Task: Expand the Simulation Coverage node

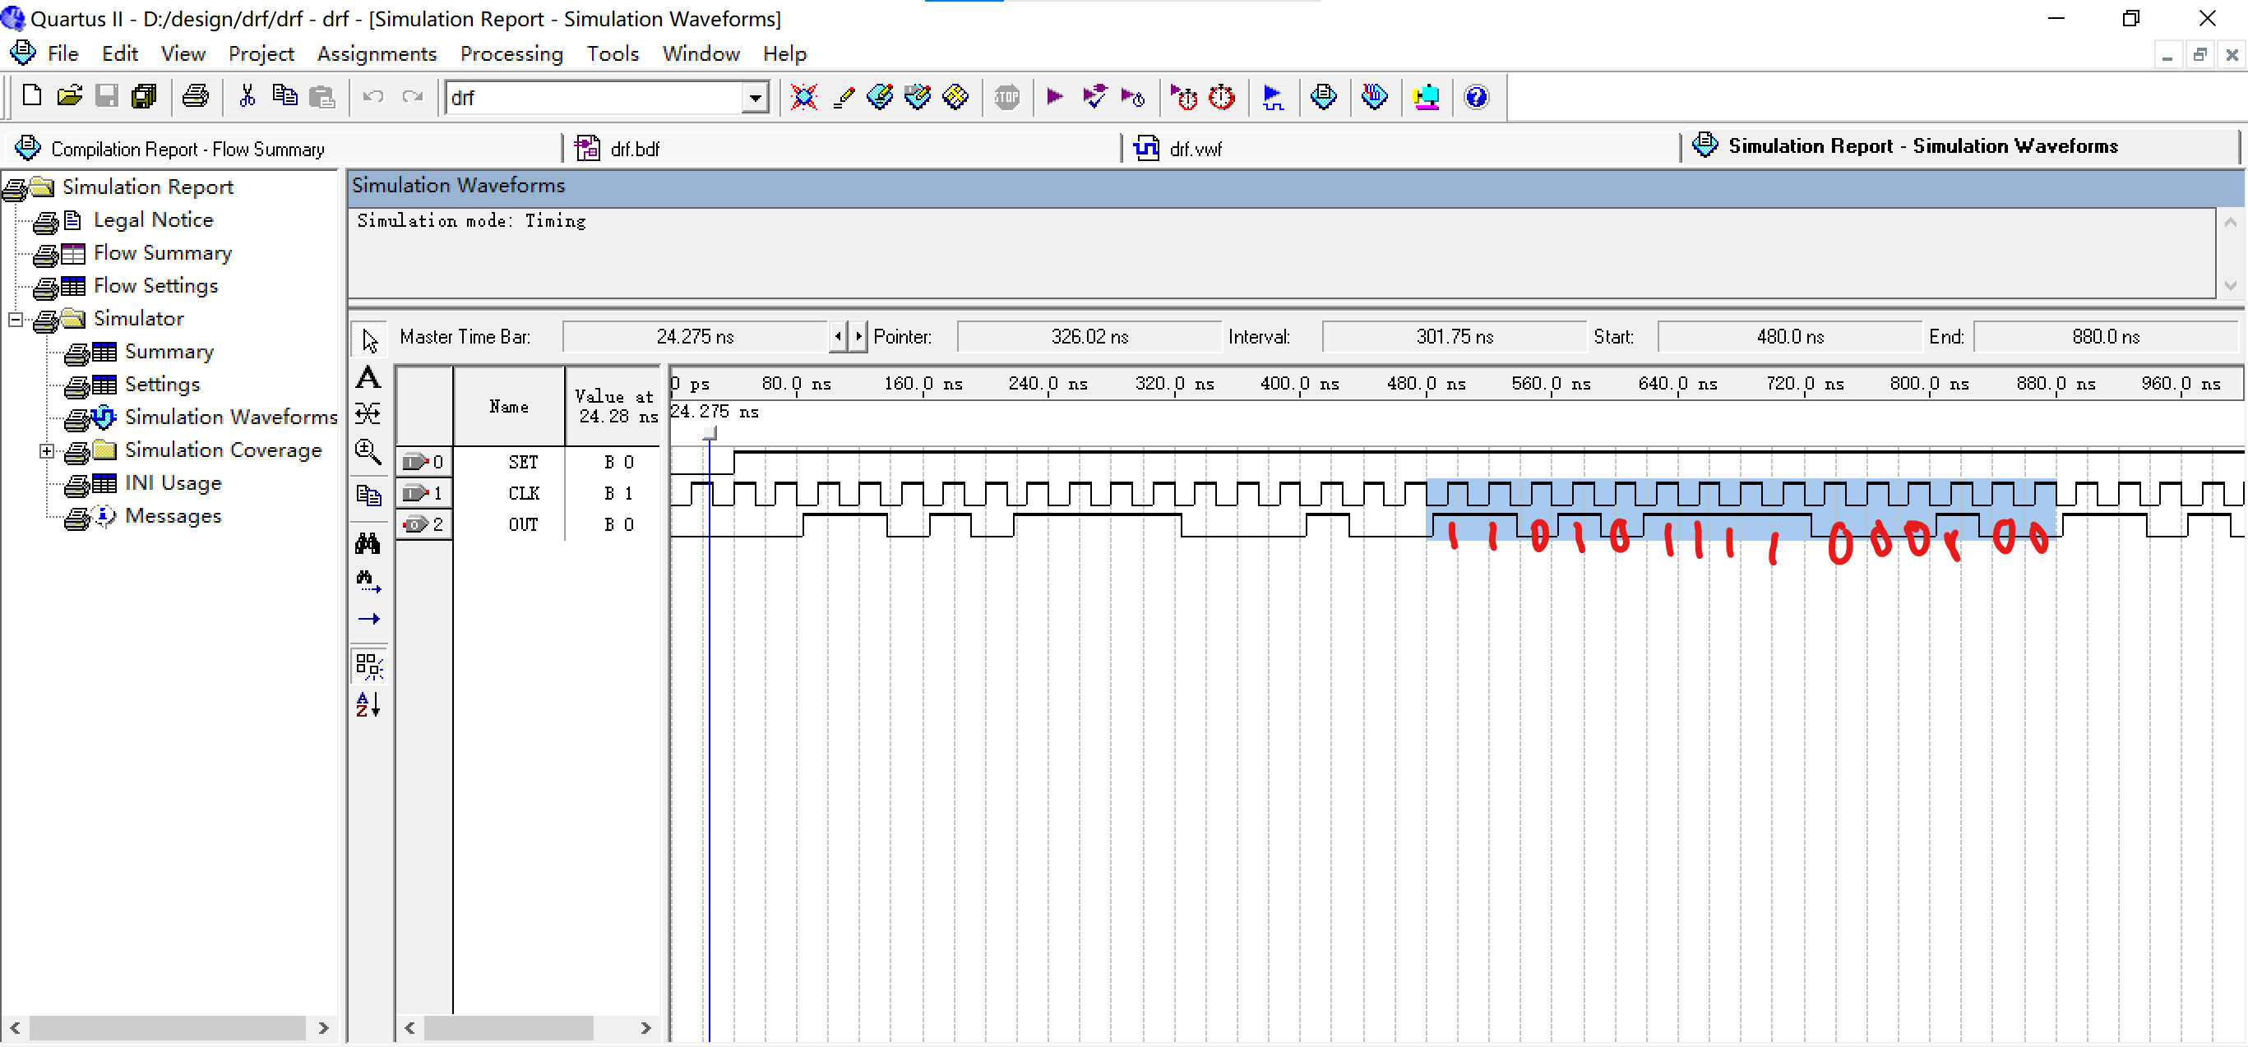Action: [x=46, y=451]
